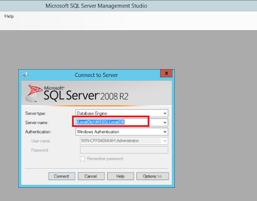Click the SQL Server 2008 R2 logo
This screenshot has width=257, height=201.
pos(77,93)
